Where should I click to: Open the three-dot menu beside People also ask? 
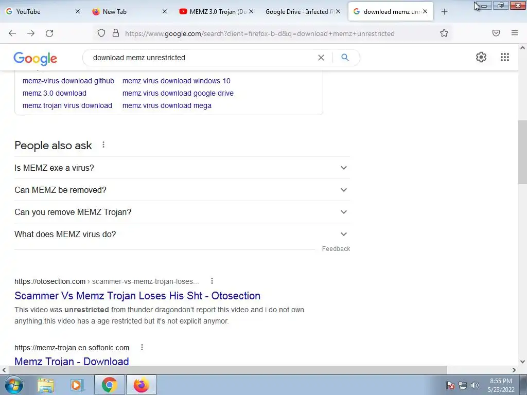(x=103, y=145)
